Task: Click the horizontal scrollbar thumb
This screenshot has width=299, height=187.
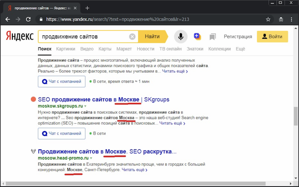Action: point(136,184)
